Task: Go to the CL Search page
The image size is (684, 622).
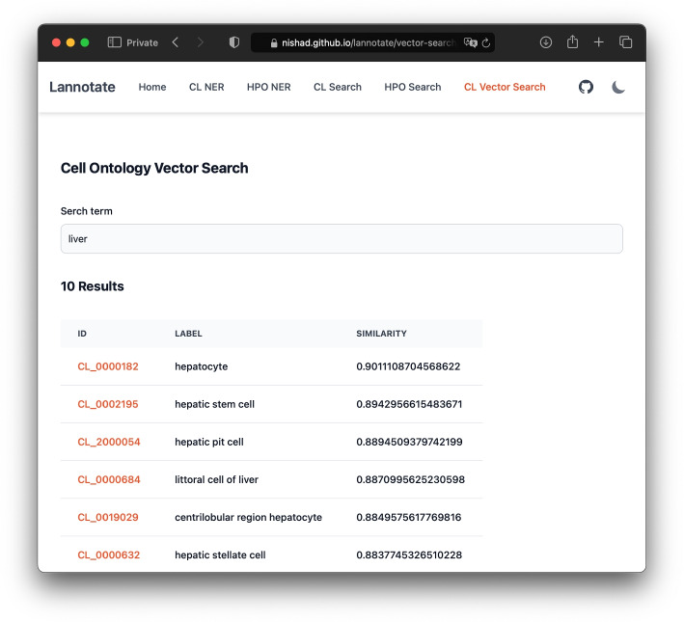Action: click(x=337, y=87)
